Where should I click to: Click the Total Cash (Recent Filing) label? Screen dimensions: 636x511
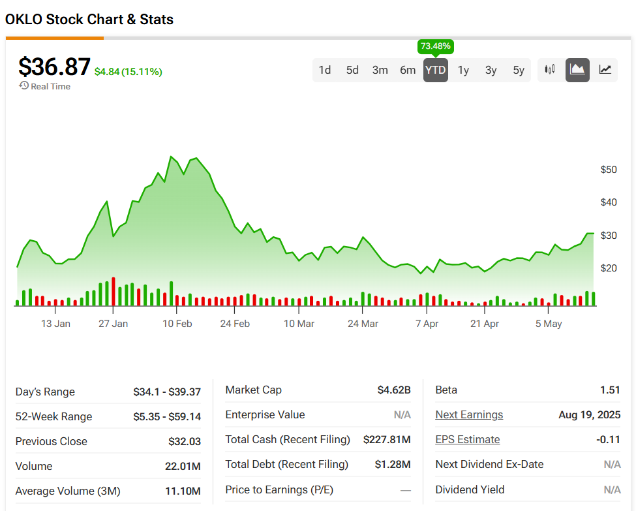point(288,440)
